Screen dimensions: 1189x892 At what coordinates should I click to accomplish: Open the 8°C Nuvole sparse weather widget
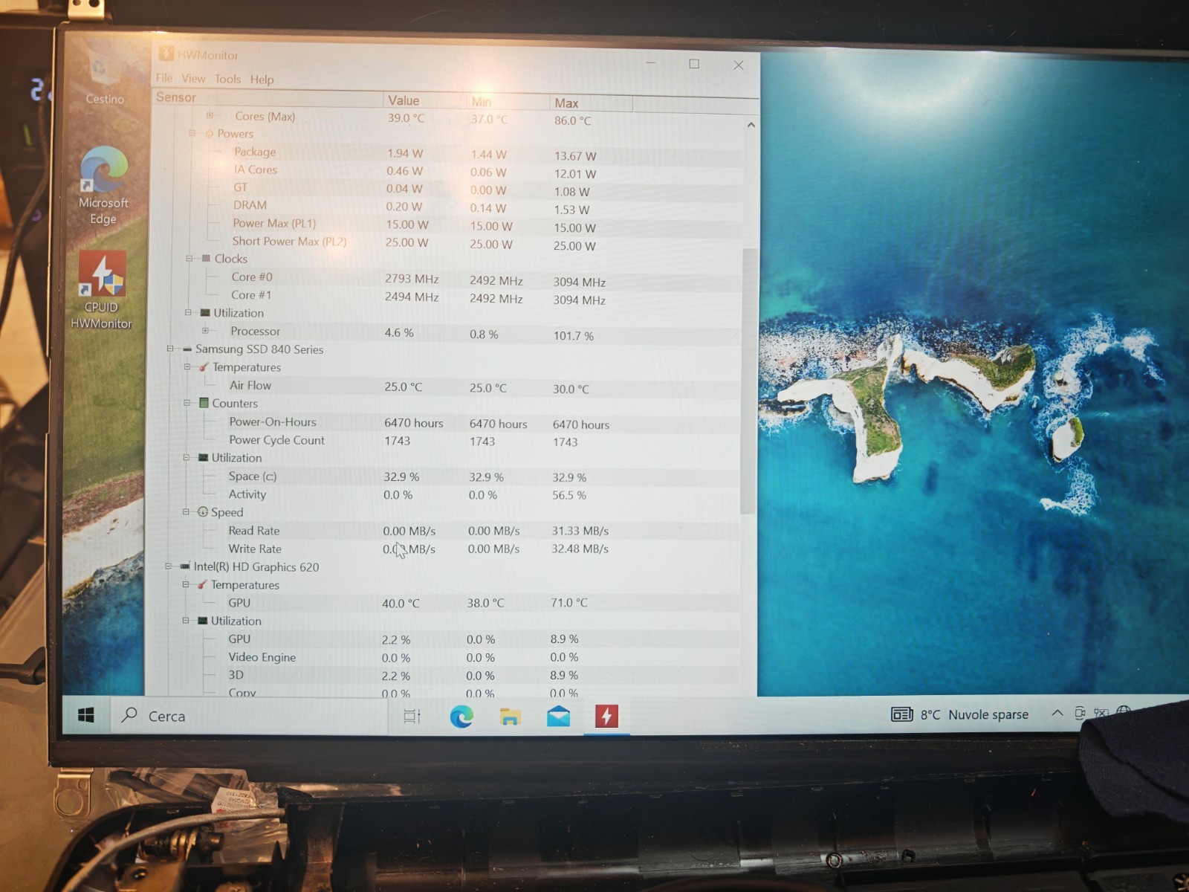coord(959,714)
